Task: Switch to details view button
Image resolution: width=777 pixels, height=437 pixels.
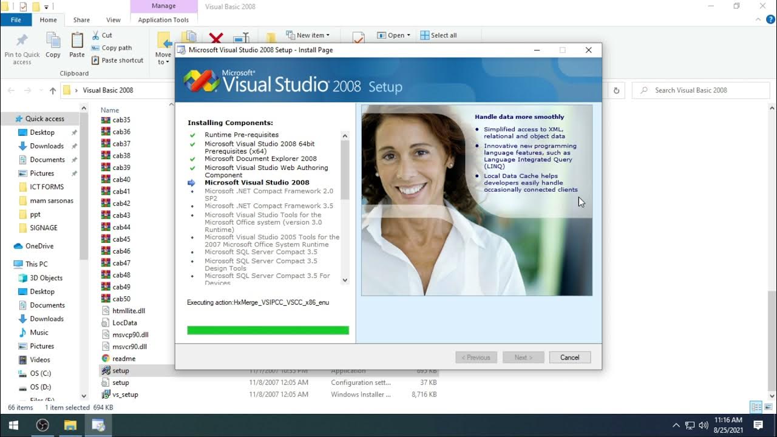Action: 756,407
